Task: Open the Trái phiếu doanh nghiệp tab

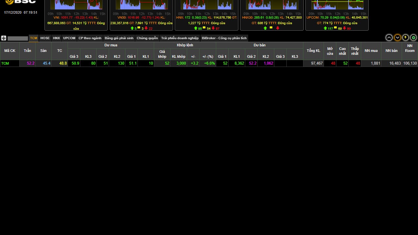Action: [x=180, y=38]
